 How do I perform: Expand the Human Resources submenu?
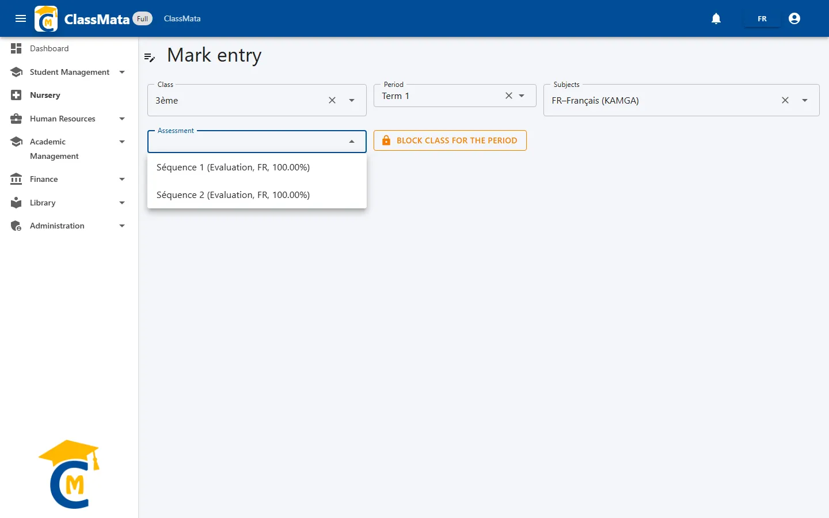tap(122, 119)
